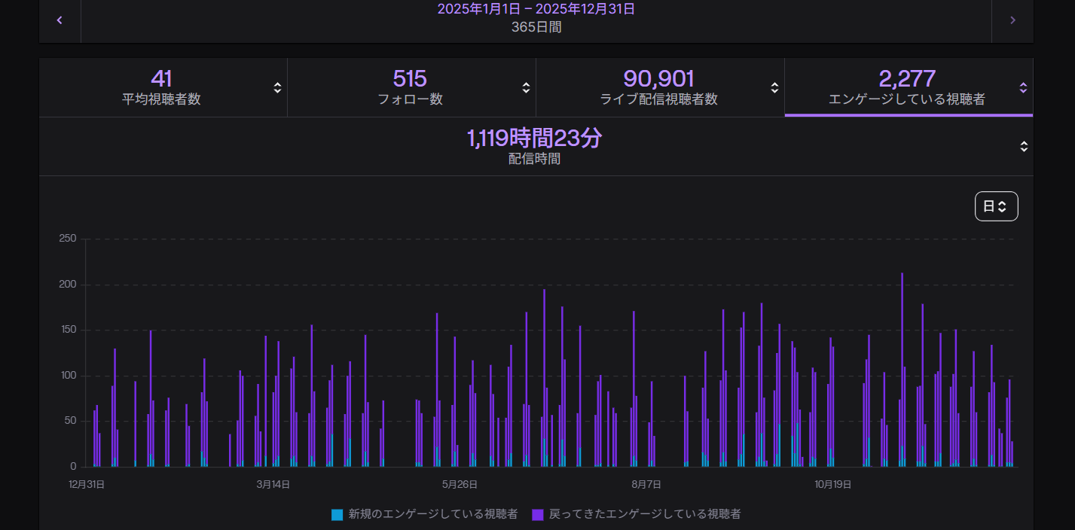Go to the previous date period arrow
1075x530 pixels.
pos(60,20)
